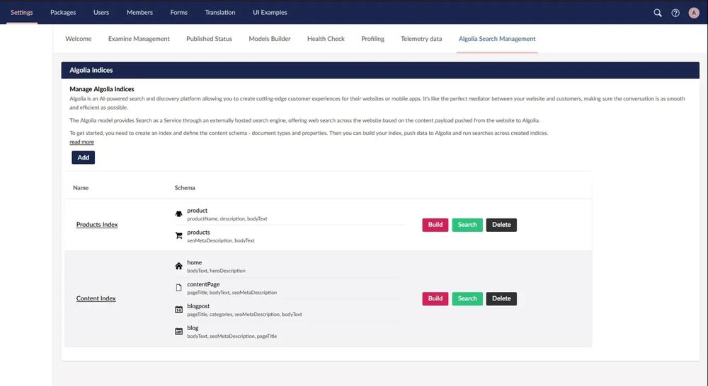Switch to the Examine Management tab
The width and height of the screenshot is (708, 386).
pyautogui.click(x=139, y=39)
